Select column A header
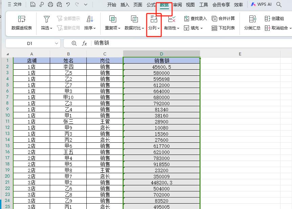Viewport: 292px width, 209px height. pos(32,54)
